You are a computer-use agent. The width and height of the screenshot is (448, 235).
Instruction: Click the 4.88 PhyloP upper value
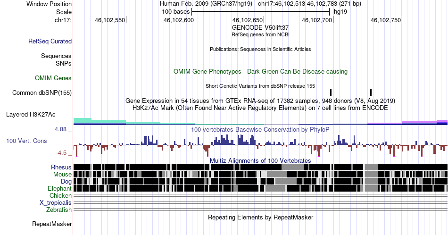click(x=60, y=129)
